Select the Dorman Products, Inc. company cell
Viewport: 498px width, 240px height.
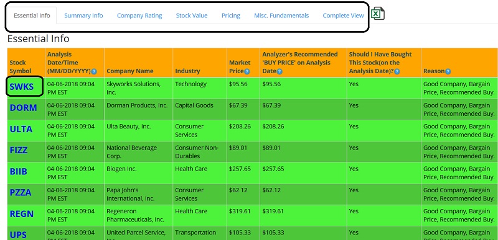click(x=138, y=109)
